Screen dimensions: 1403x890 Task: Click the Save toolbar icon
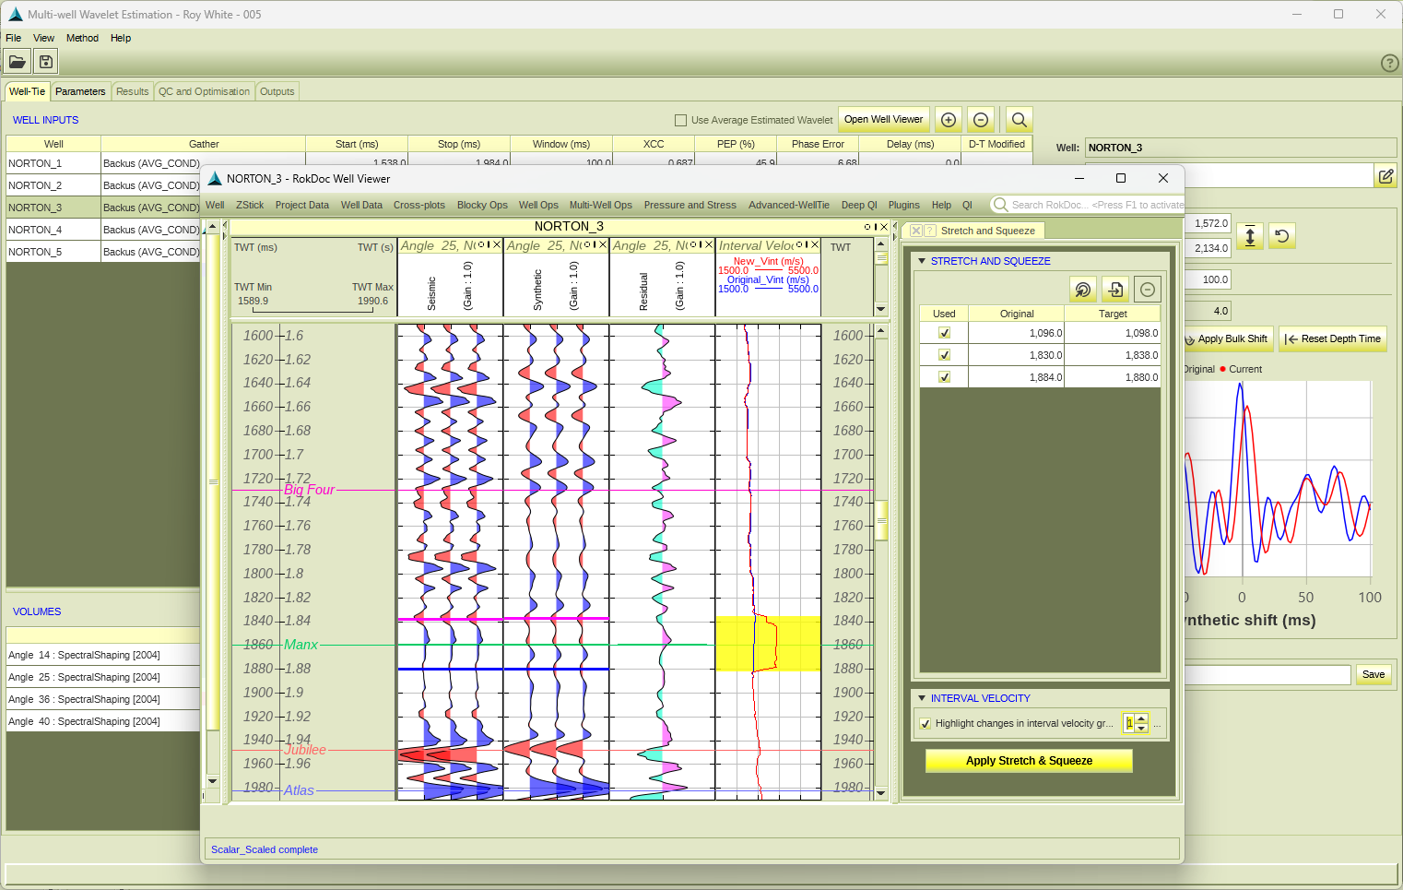click(45, 61)
